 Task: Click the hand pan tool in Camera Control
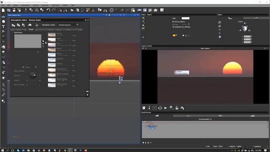coord(144,108)
